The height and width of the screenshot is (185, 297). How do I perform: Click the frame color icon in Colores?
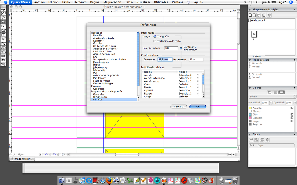(x=270, y=92)
